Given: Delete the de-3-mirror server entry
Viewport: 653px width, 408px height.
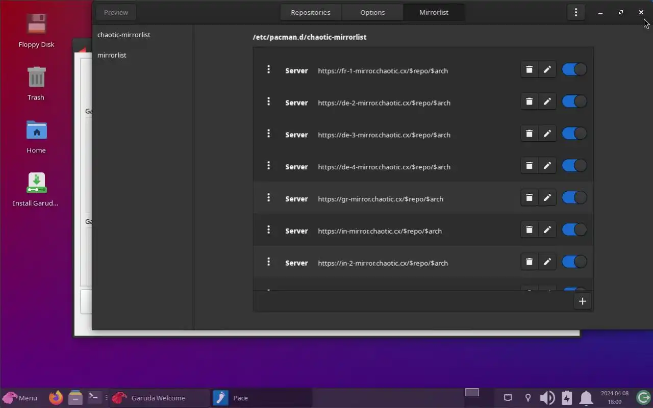Looking at the screenshot, I should [529, 134].
